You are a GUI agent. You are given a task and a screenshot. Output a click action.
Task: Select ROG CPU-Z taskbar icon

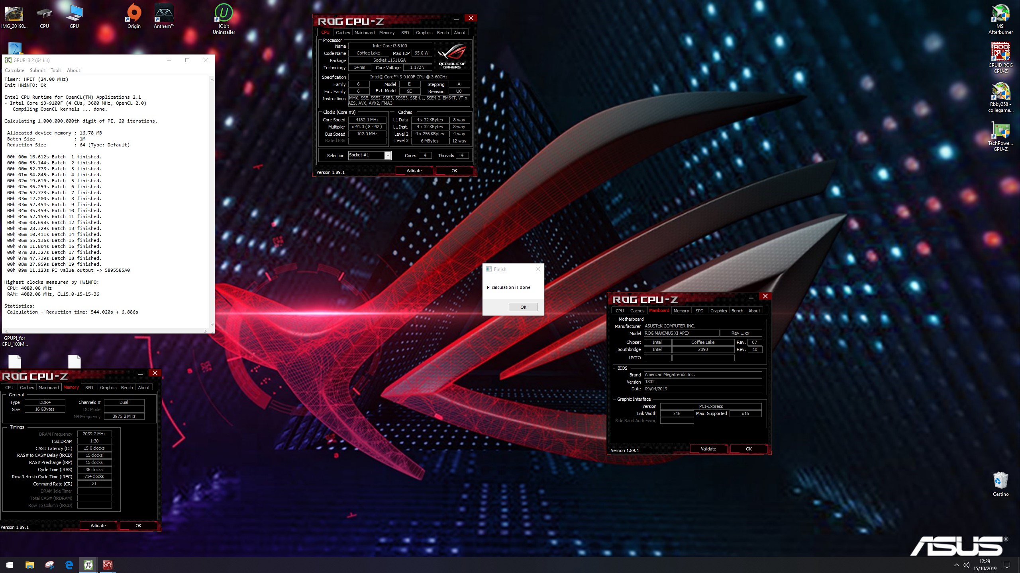(108, 565)
